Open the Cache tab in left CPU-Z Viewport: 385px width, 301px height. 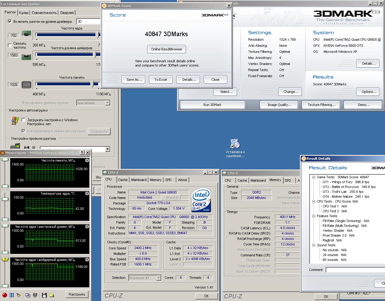pos(123,180)
